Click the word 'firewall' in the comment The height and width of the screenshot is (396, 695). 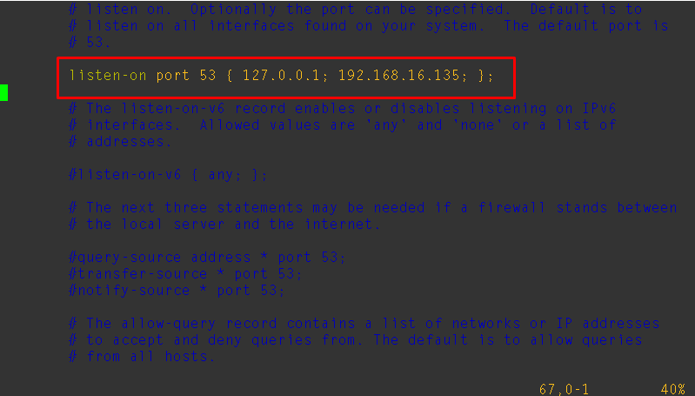(512, 207)
